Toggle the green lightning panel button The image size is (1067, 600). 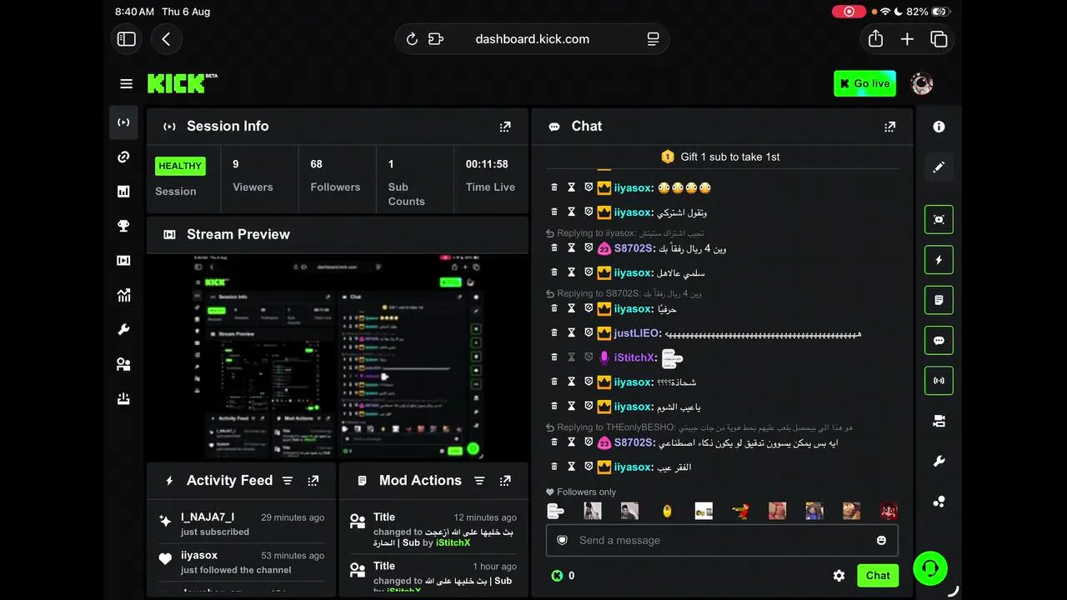939,260
